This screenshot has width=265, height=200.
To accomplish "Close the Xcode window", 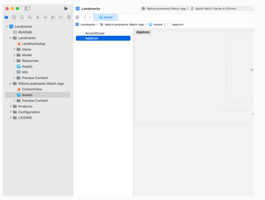I will tap(7, 9).
